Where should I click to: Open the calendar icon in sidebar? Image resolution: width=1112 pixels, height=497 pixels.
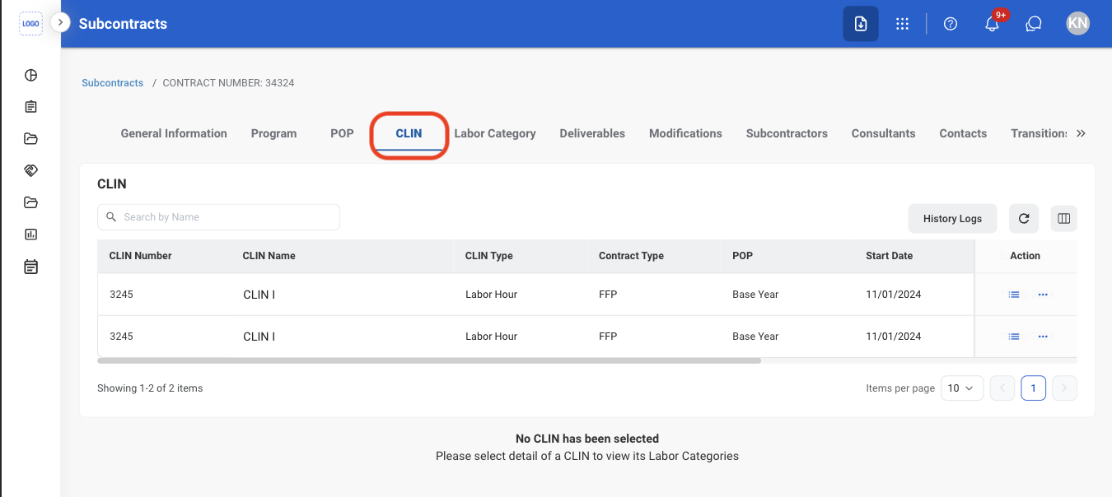(31, 267)
